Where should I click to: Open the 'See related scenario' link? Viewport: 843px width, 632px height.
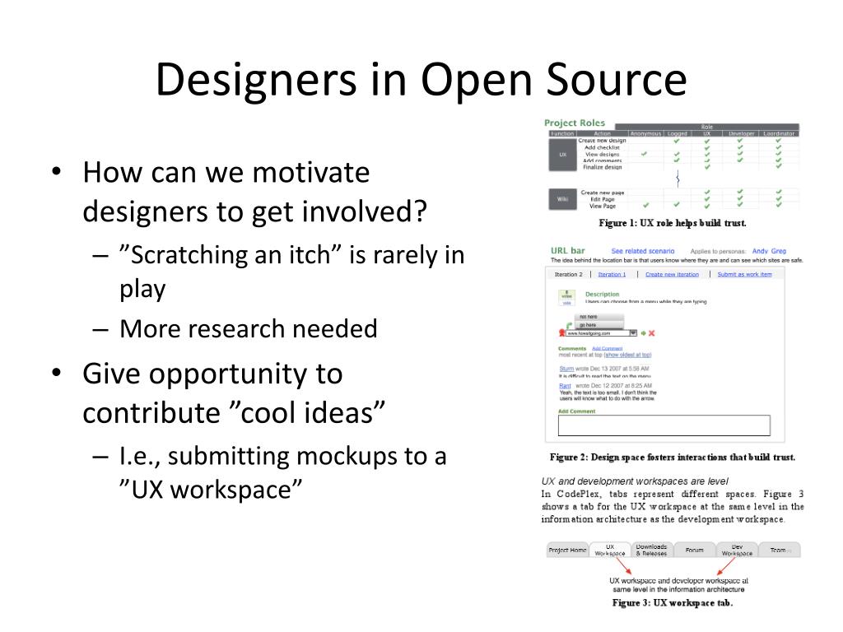(643, 251)
